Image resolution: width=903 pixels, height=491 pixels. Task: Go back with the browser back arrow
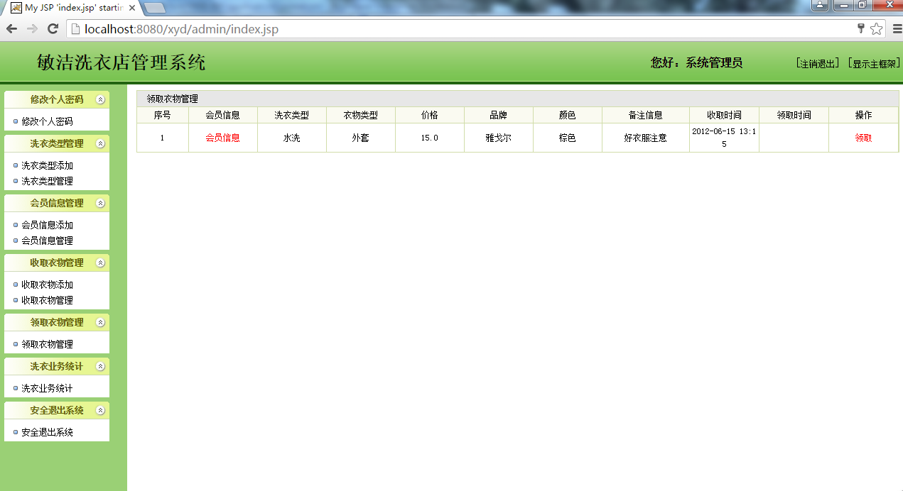pyautogui.click(x=11, y=29)
